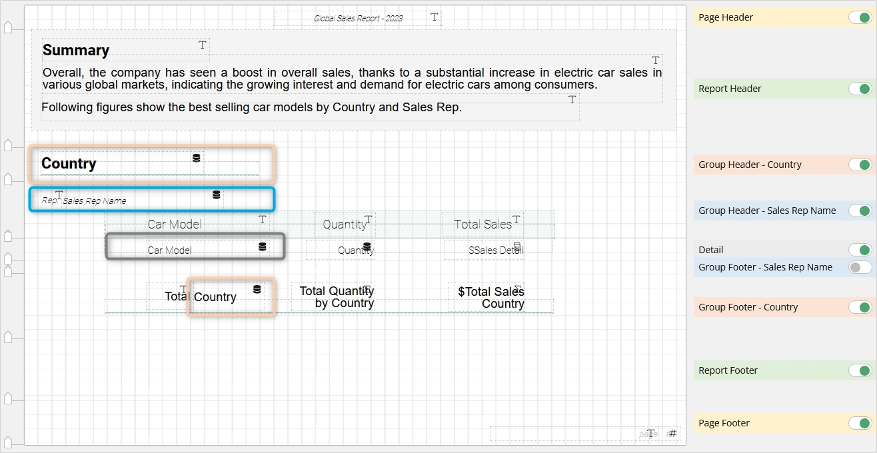Click the text icon above the Overall paragraph

(x=656, y=60)
